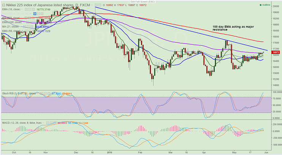Image resolution: width=282 pixels, height=155 pixels.
Task: Open the Nikkei 225 title dropdown arrow
Action: 92,5
